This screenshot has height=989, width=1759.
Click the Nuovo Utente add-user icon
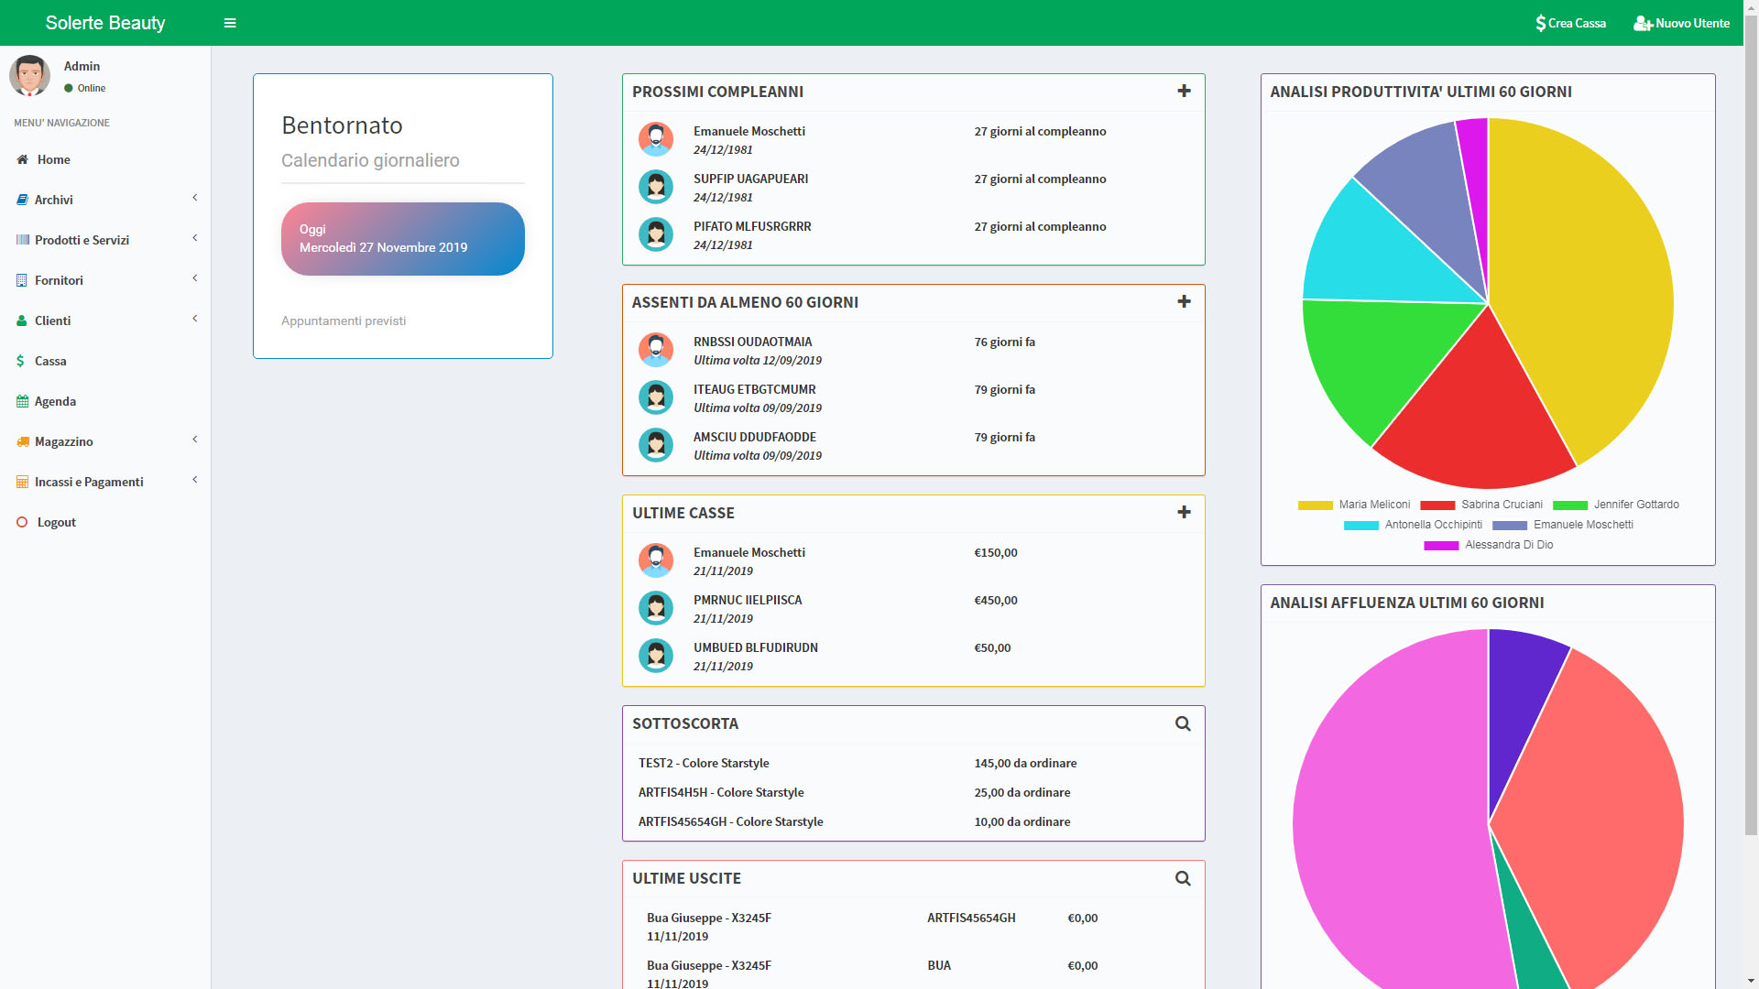pos(1644,23)
